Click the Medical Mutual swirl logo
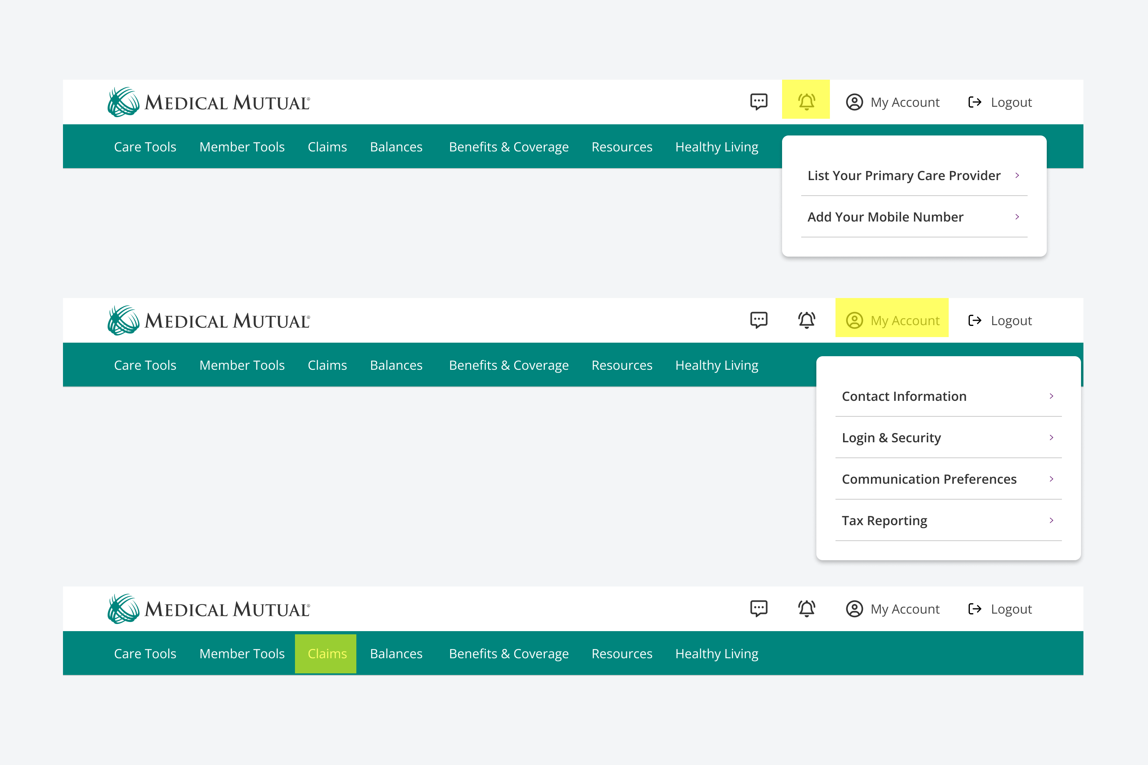The height and width of the screenshot is (765, 1148). coord(122,101)
